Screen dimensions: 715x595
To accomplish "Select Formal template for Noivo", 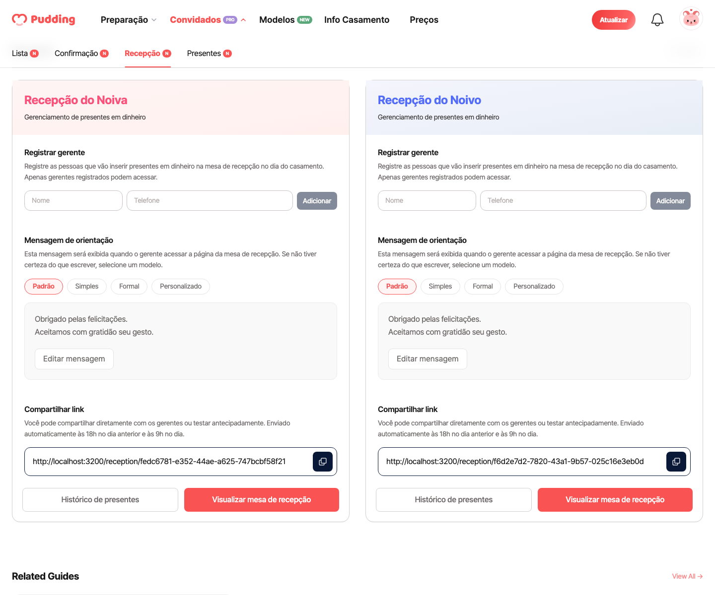I will (483, 287).
